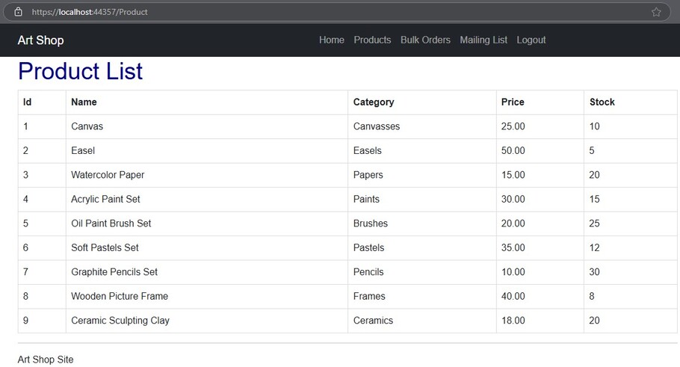
Task: Click the browser address bar URL
Action: (x=90, y=12)
